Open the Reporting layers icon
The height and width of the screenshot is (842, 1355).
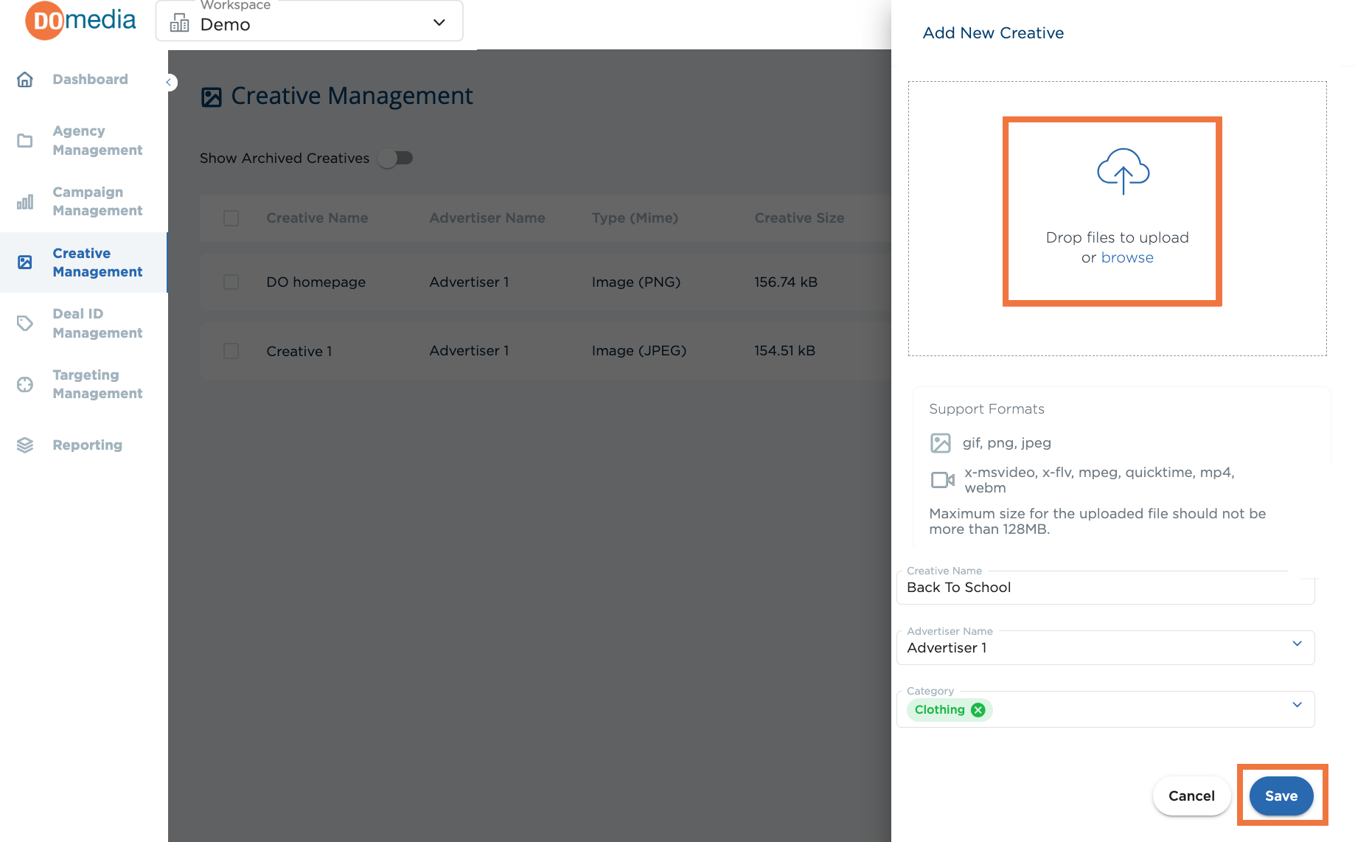pyautogui.click(x=25, y=445)
